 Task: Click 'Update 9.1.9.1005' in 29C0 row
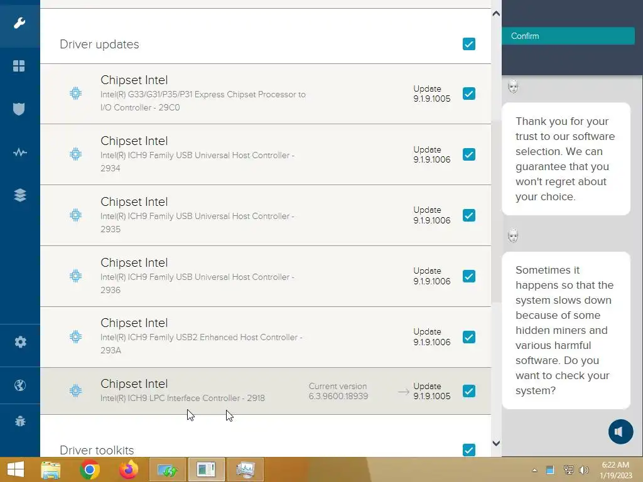[432, 94]
